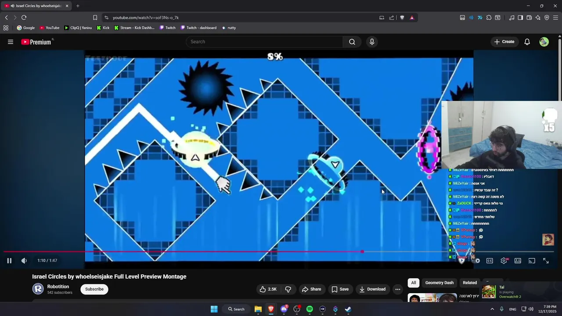562x316 pixels.
Task: Open the media control music note
Action: coord(512,18)
